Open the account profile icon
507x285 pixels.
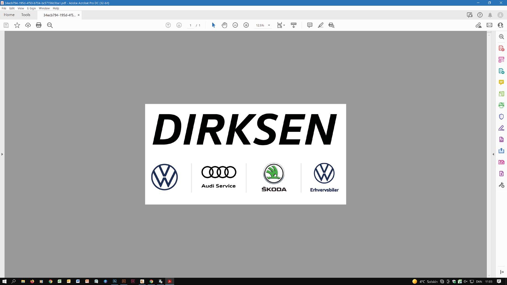point(500,15)
